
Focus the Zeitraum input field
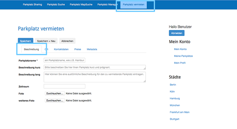(64, 86)
